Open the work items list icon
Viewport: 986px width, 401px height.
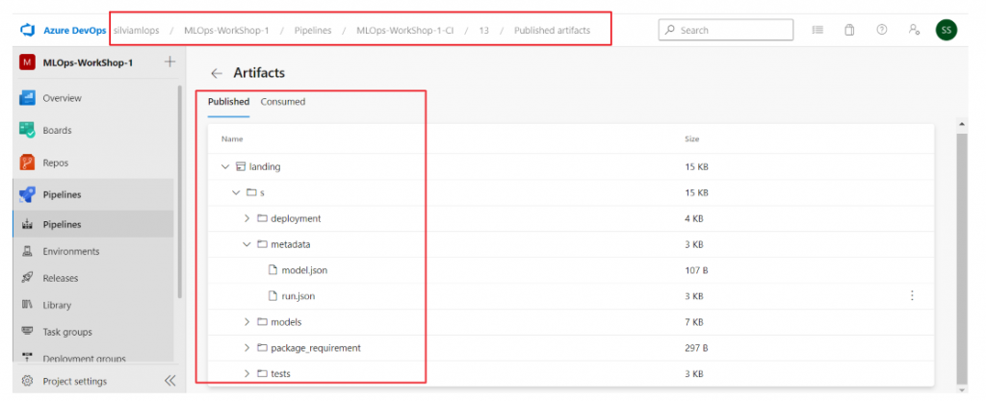click(817, 30)
